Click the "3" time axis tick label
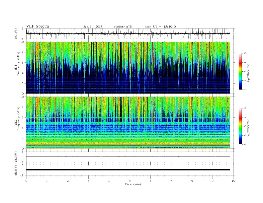The image size is (263, 203). (88, 181)
